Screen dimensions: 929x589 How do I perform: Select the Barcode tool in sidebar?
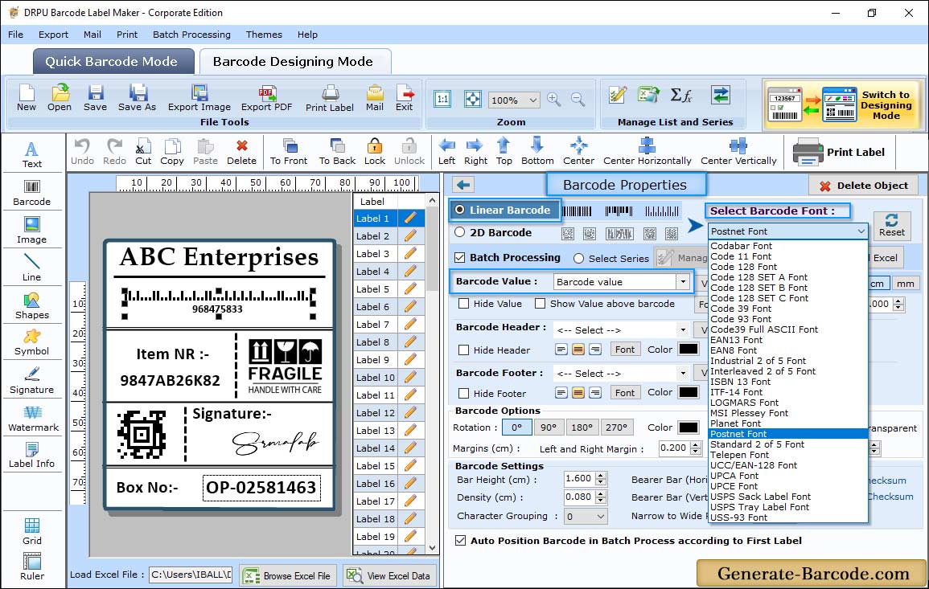point(32,193)
